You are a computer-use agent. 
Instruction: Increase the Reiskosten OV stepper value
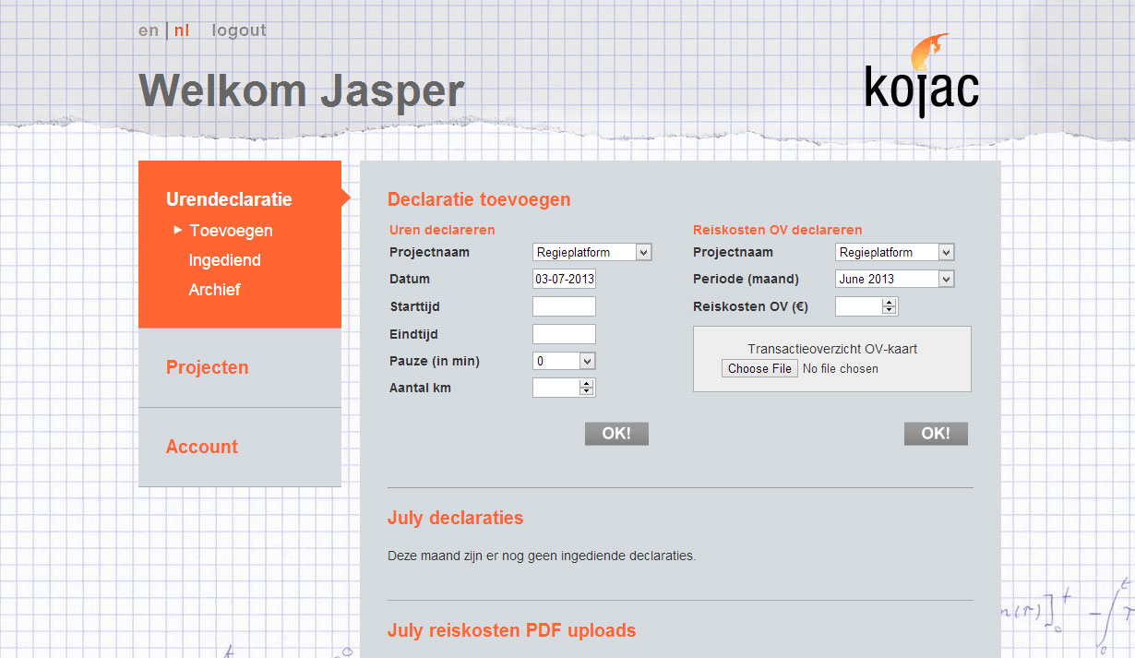pos(889,302)
